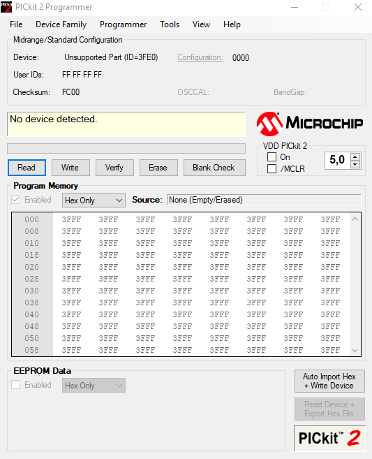This screenshot has height=459, width=372.
Task: Open the File menu
Action: click(16, 24)
